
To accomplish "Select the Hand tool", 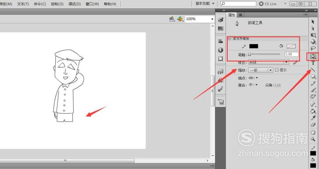I will click(x=313, y=132).
